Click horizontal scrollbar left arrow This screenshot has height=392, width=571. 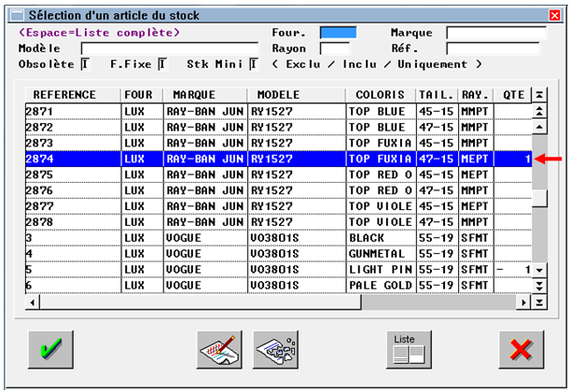tap(32, 301)
